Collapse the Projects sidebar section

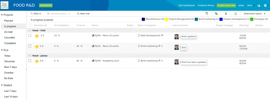pyautogui.click(x=2, y=15)
